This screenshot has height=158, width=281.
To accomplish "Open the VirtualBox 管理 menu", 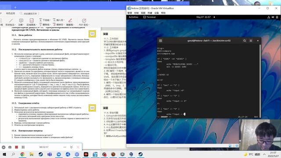I will pyautogui.click(x=130, y=13).
